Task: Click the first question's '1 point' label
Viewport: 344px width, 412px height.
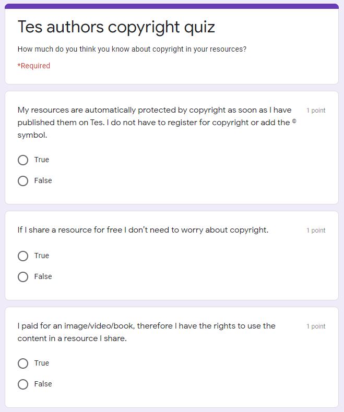Action: (316, 111)
